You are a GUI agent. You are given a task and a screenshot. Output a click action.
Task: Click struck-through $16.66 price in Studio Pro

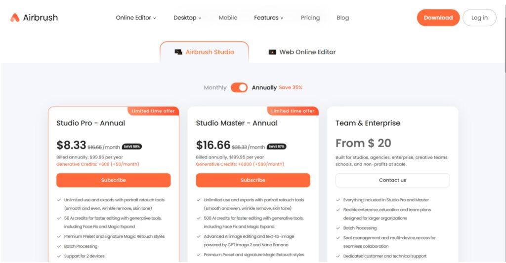click(94, 148)
